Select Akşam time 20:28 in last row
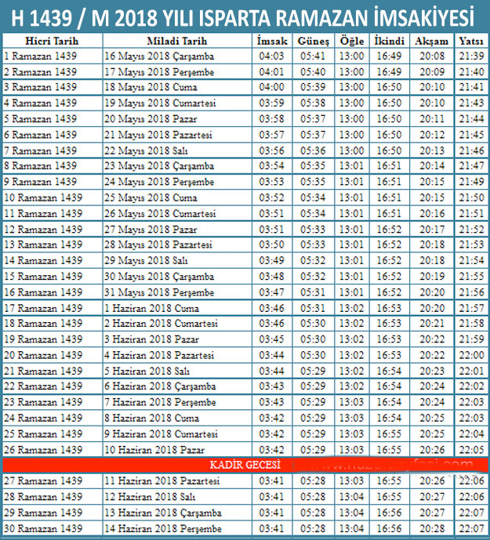490x540 pixels. coord(431,529)
